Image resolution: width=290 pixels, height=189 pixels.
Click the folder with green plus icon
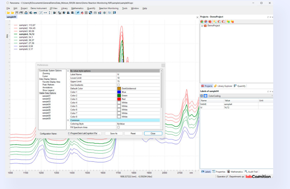[x=228, y=22]
